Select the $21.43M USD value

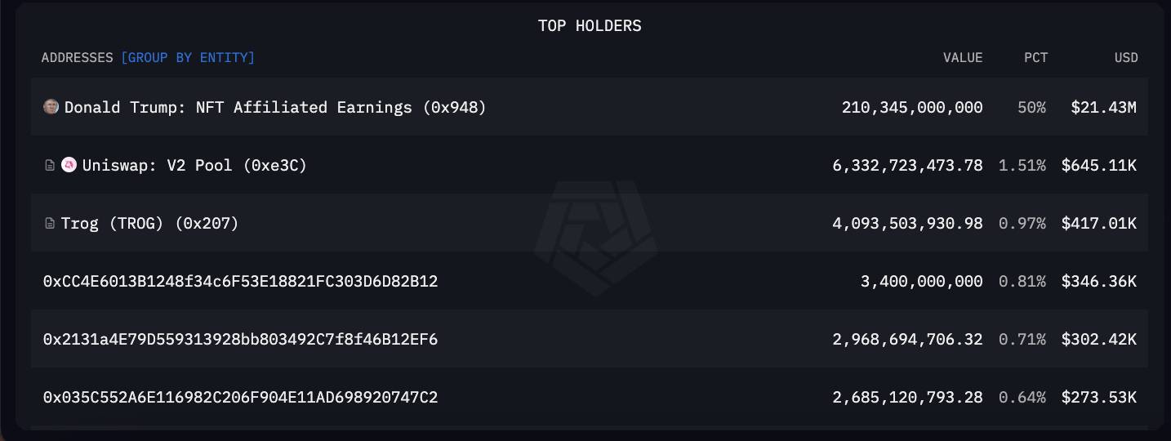(1103, 107)
